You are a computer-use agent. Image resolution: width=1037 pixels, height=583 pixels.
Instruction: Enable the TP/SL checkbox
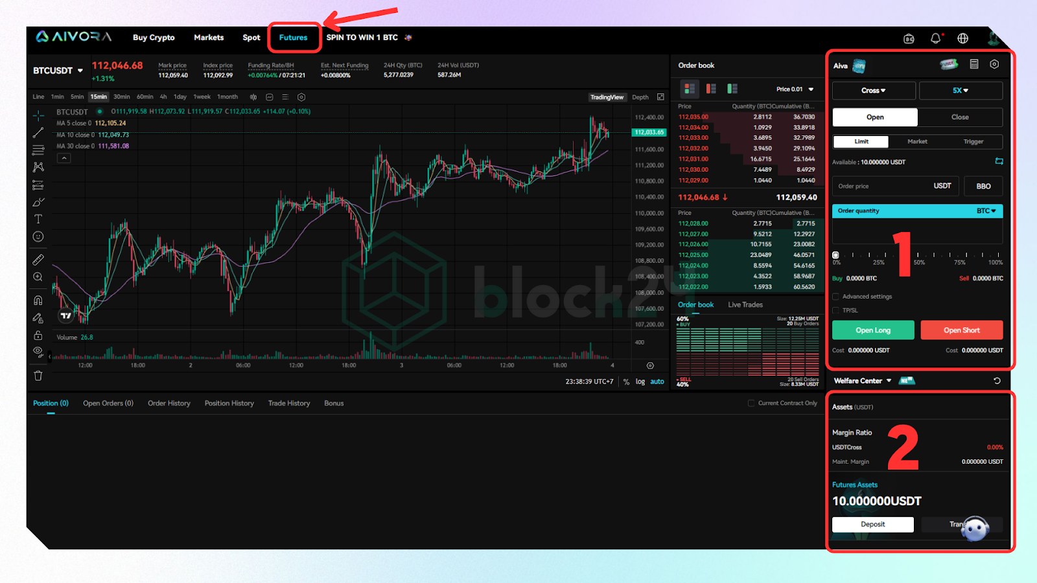[x=835, y=310]
